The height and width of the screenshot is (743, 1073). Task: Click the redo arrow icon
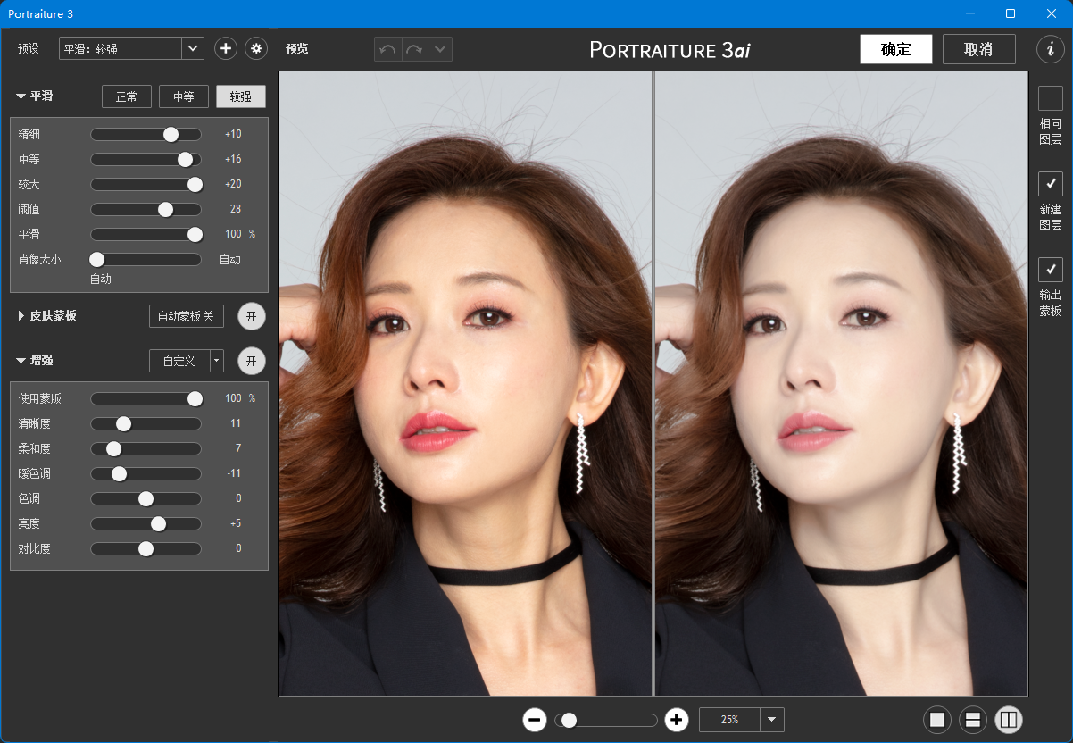(x=414, y=49)
